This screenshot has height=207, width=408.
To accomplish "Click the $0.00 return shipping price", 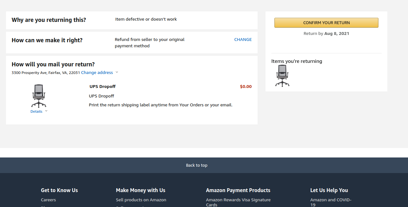I will (x=245, y=87).
